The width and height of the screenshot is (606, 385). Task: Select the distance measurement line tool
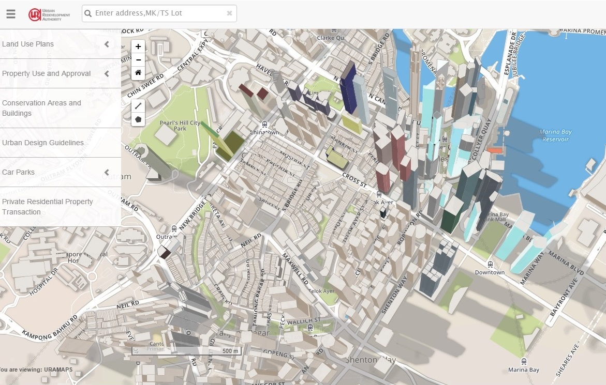coord(138,105)
